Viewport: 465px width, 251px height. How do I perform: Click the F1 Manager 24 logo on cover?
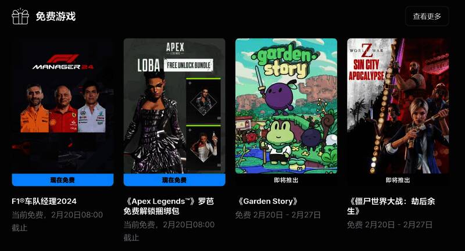click(x=63, y=62)
